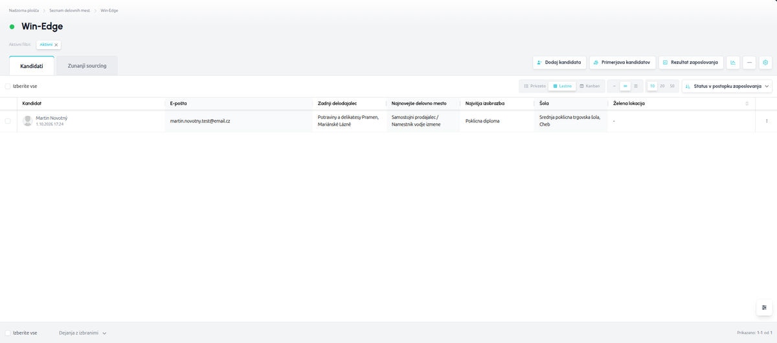This screenshot has height=343, width=777.
Task: Switch to Lastno view
Action: [562, 86]
